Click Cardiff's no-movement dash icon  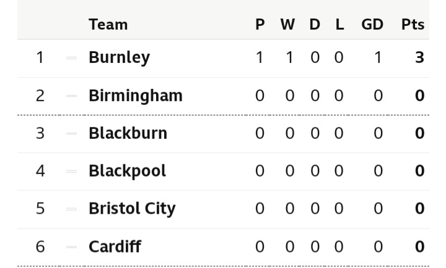click(x=71, y=248)
